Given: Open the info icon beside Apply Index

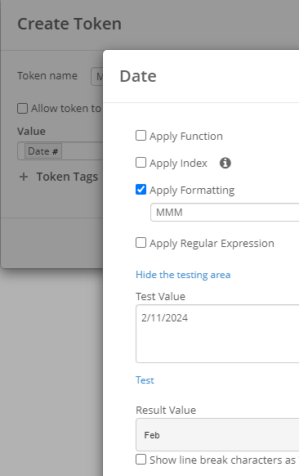Looking at the screenshot, I should click(x=225, y=163).
